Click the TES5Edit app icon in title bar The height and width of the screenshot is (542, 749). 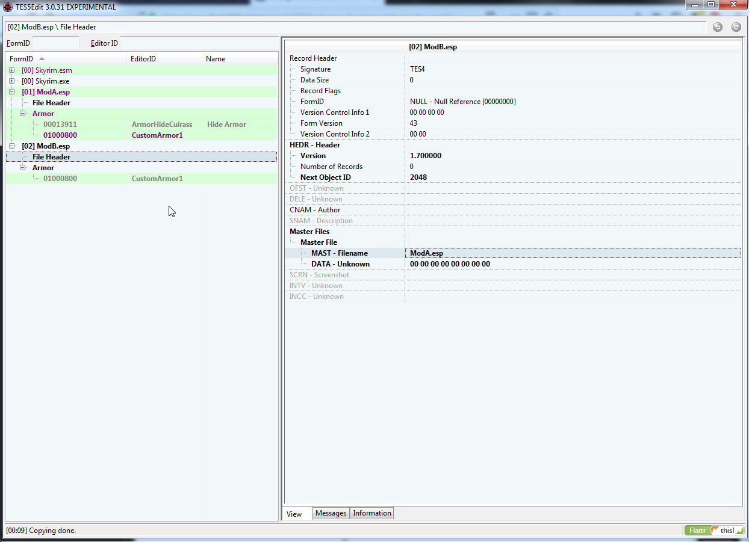point(8,7)
